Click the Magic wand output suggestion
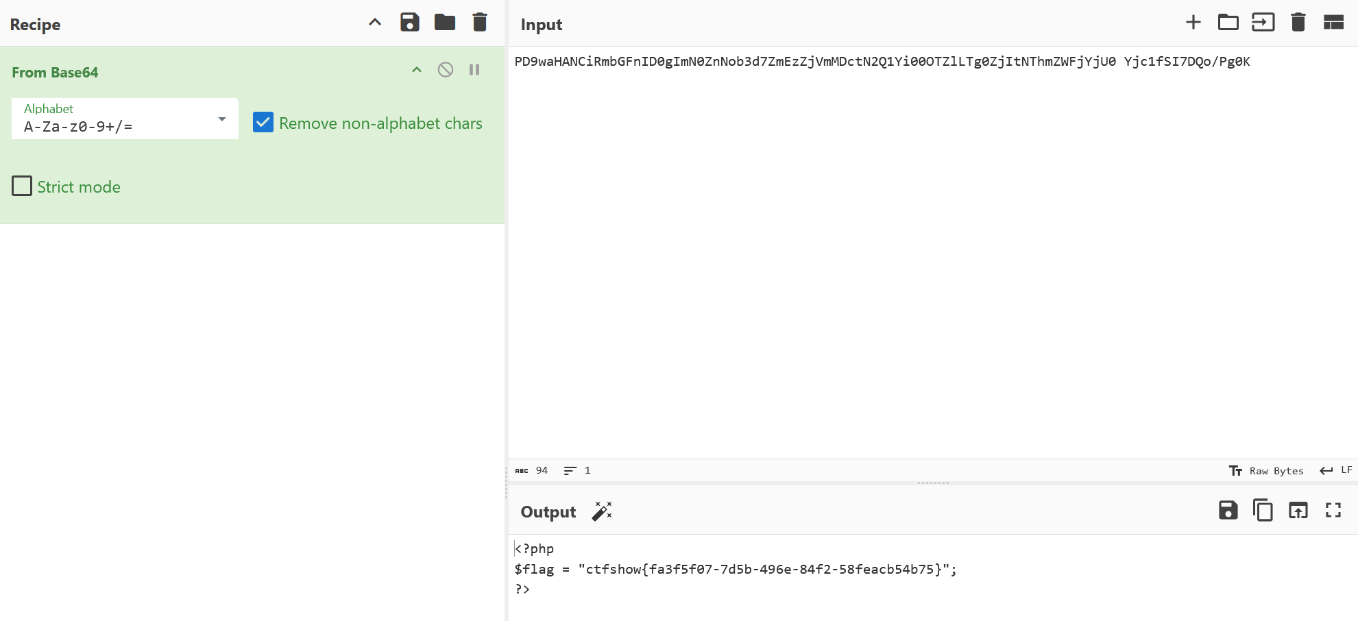This screenshot has width=1358, height=621. point(602,511)
